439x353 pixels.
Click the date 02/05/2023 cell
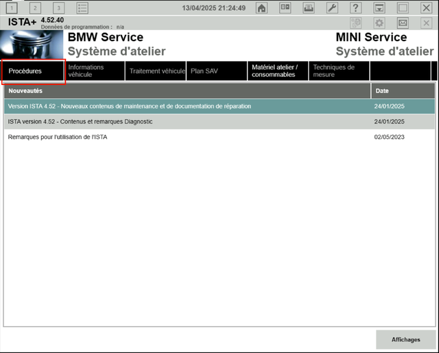[389, 137]
